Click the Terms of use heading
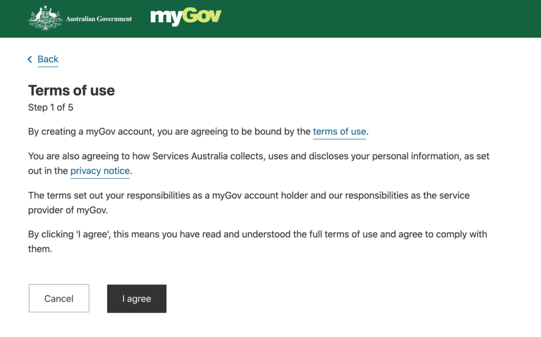The width and height of the screenshot is (541, 337). tap(71, 91)
